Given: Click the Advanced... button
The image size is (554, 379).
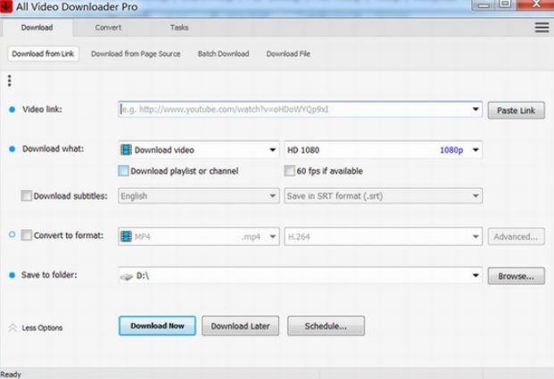Looking at the screenshot, I should point(517,236).
